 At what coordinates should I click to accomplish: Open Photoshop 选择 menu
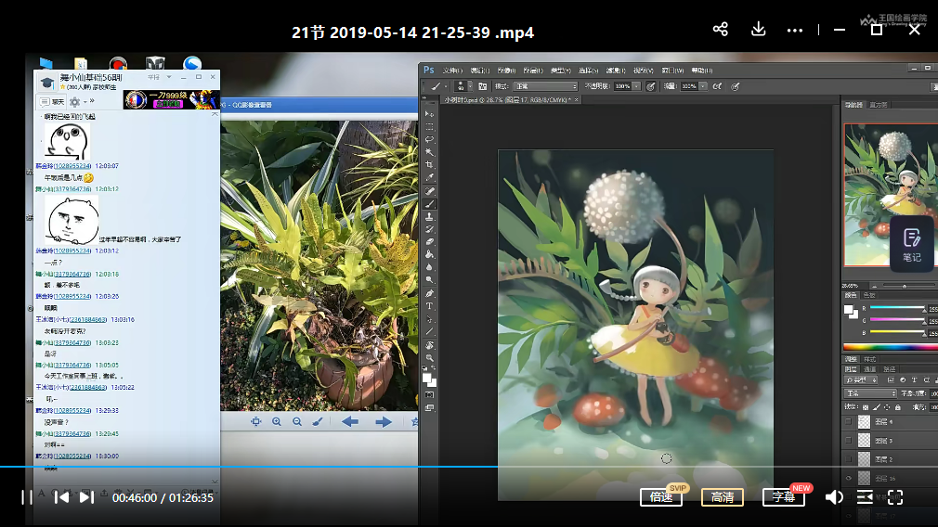[x=588, y=71]
